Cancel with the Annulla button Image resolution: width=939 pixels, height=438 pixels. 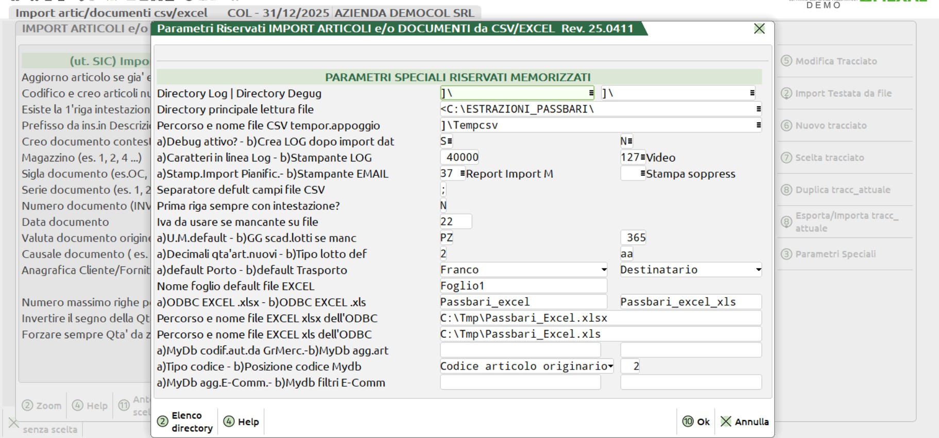click(744, 422)
